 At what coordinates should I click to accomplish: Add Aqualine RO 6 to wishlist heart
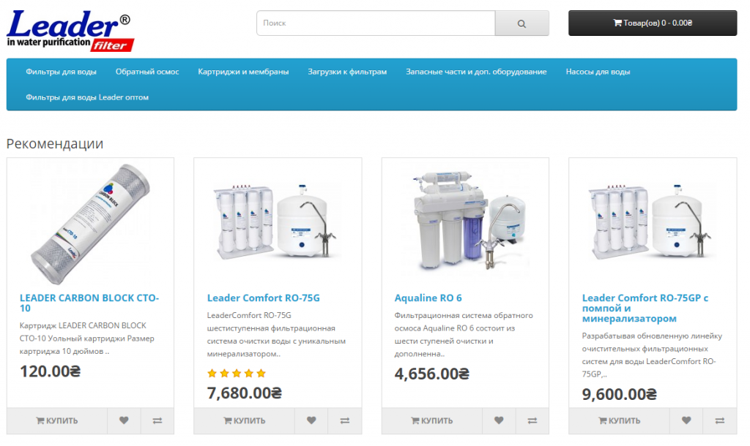click(499, 420)
